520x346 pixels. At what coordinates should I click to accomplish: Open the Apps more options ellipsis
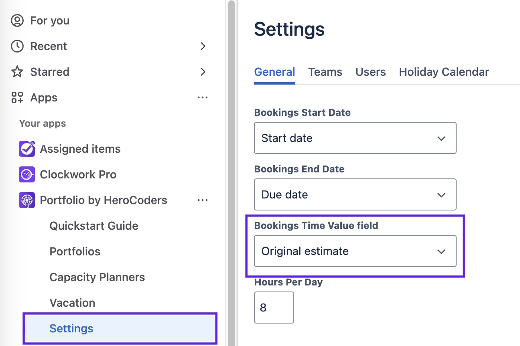click(203, 97)
